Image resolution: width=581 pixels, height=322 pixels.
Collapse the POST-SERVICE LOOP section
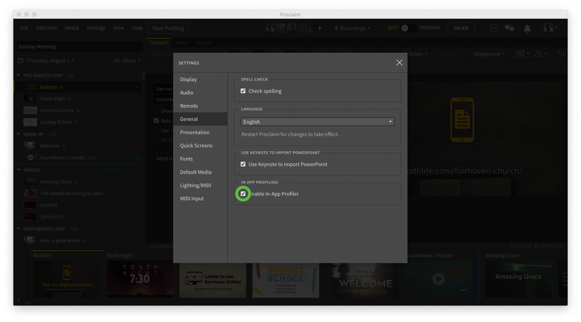(x=18, y=229)
